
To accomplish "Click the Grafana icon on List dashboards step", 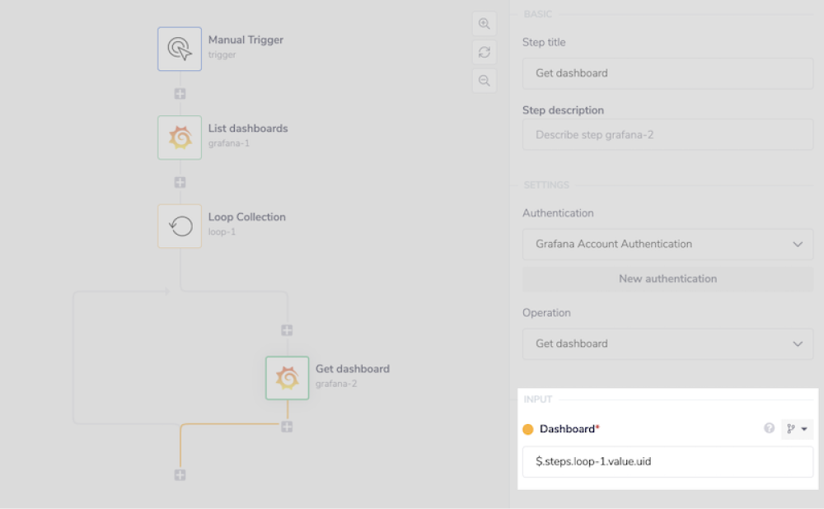I will click(x=179, y=137).
